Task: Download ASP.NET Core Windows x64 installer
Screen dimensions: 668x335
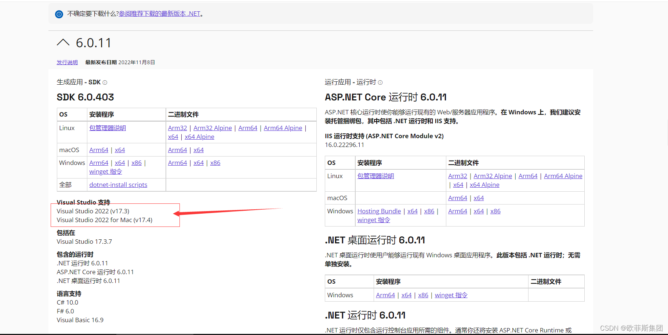Action: 413,211
